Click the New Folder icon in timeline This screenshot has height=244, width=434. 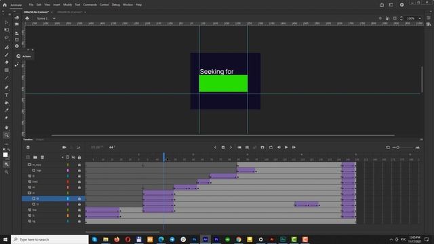tap(35, 157)
